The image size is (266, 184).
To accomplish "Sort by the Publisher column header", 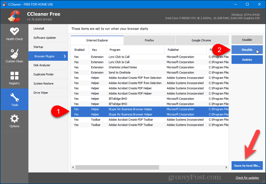I will click(x=185, y=50).
